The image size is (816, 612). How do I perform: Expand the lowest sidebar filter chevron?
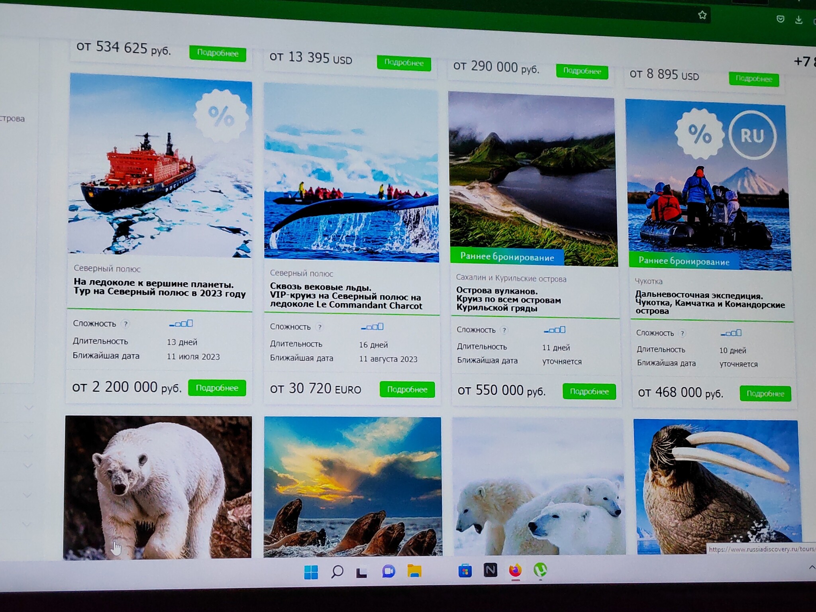tap(26, 524)
